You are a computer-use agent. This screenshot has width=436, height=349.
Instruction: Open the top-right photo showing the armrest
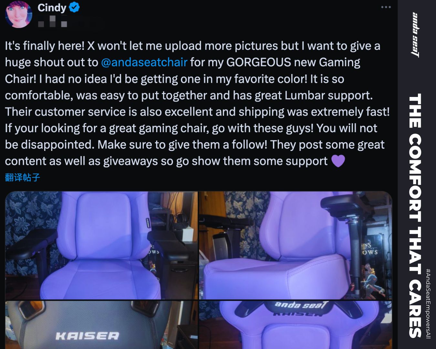click(x=296, y=245)
